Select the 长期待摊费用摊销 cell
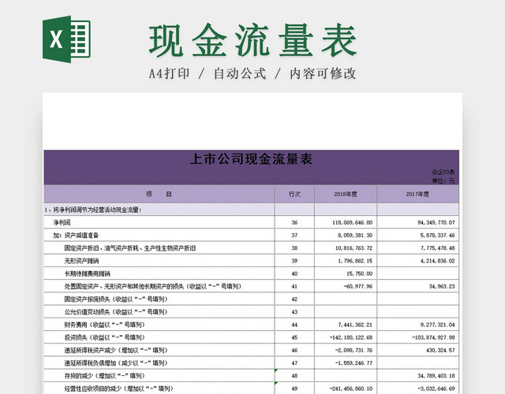 pos(159,273)
